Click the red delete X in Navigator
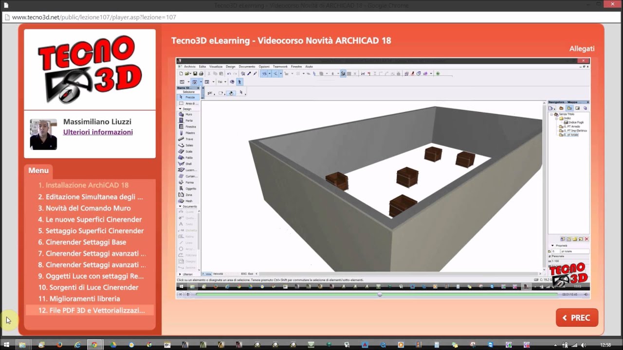This screenshot has width=623, height=350. pyautogui.click(x=586, y=239)
